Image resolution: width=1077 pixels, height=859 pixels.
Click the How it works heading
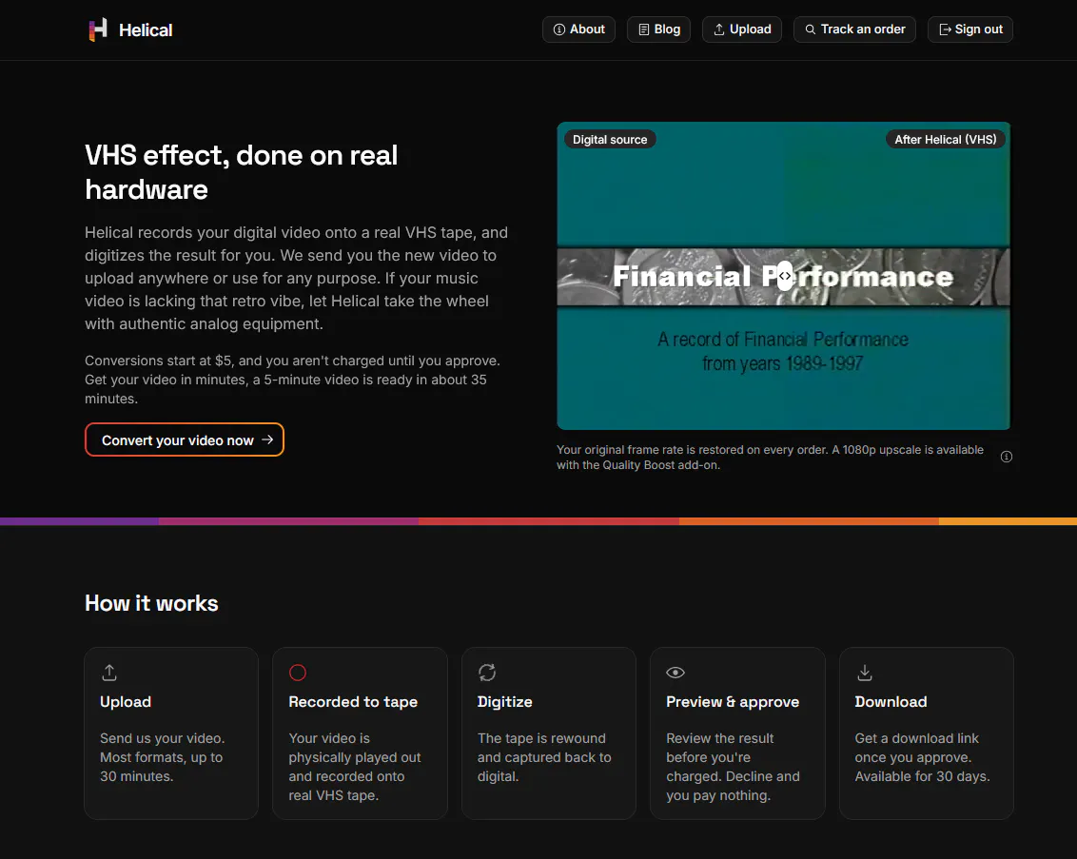[x=152, y=603]
